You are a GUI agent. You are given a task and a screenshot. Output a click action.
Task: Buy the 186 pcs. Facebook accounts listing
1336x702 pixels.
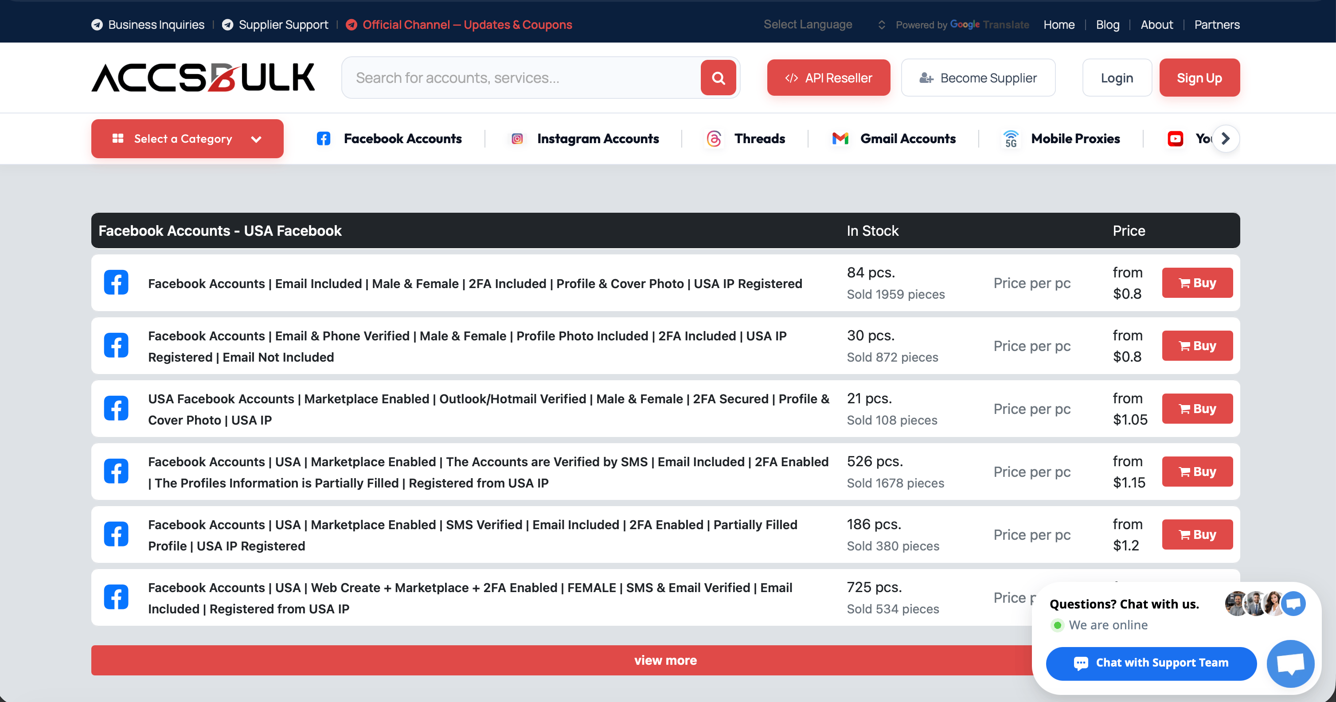click(x=1198, y=534)
